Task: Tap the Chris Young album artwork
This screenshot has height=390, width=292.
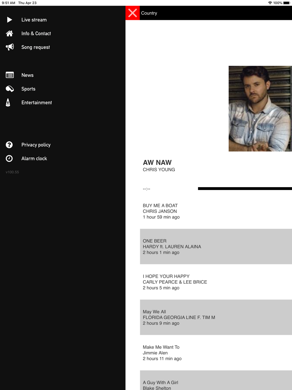Action: pyautogui.click(x=260, y=108)
